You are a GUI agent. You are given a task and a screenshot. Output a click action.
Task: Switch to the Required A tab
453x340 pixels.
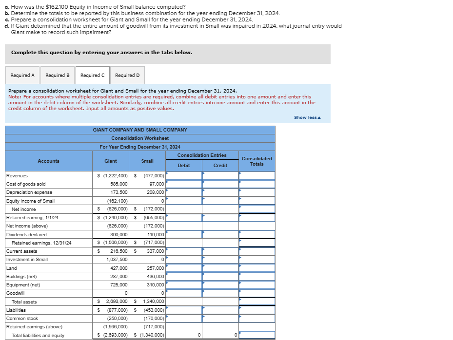(22, 75)
